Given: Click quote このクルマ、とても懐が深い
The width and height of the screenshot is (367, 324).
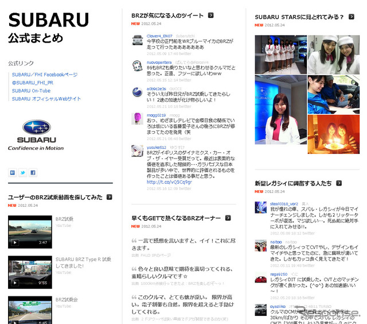Looking at the screenshot, I should [183, 304].
